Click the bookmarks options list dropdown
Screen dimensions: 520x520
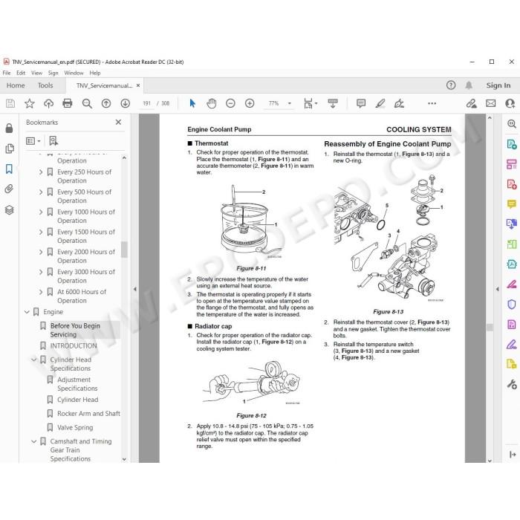click(33, 141)
